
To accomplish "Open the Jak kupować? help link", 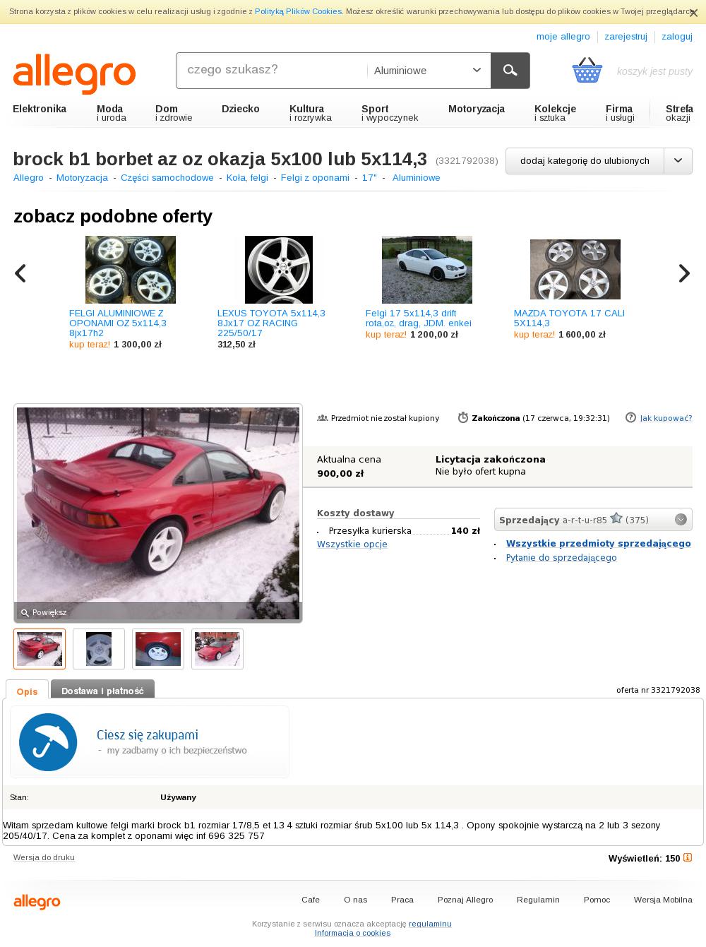I will (x=666, y=418).
